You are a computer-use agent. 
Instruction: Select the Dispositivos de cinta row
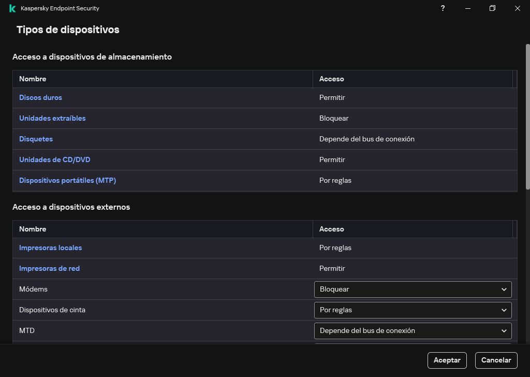point(155,310)
